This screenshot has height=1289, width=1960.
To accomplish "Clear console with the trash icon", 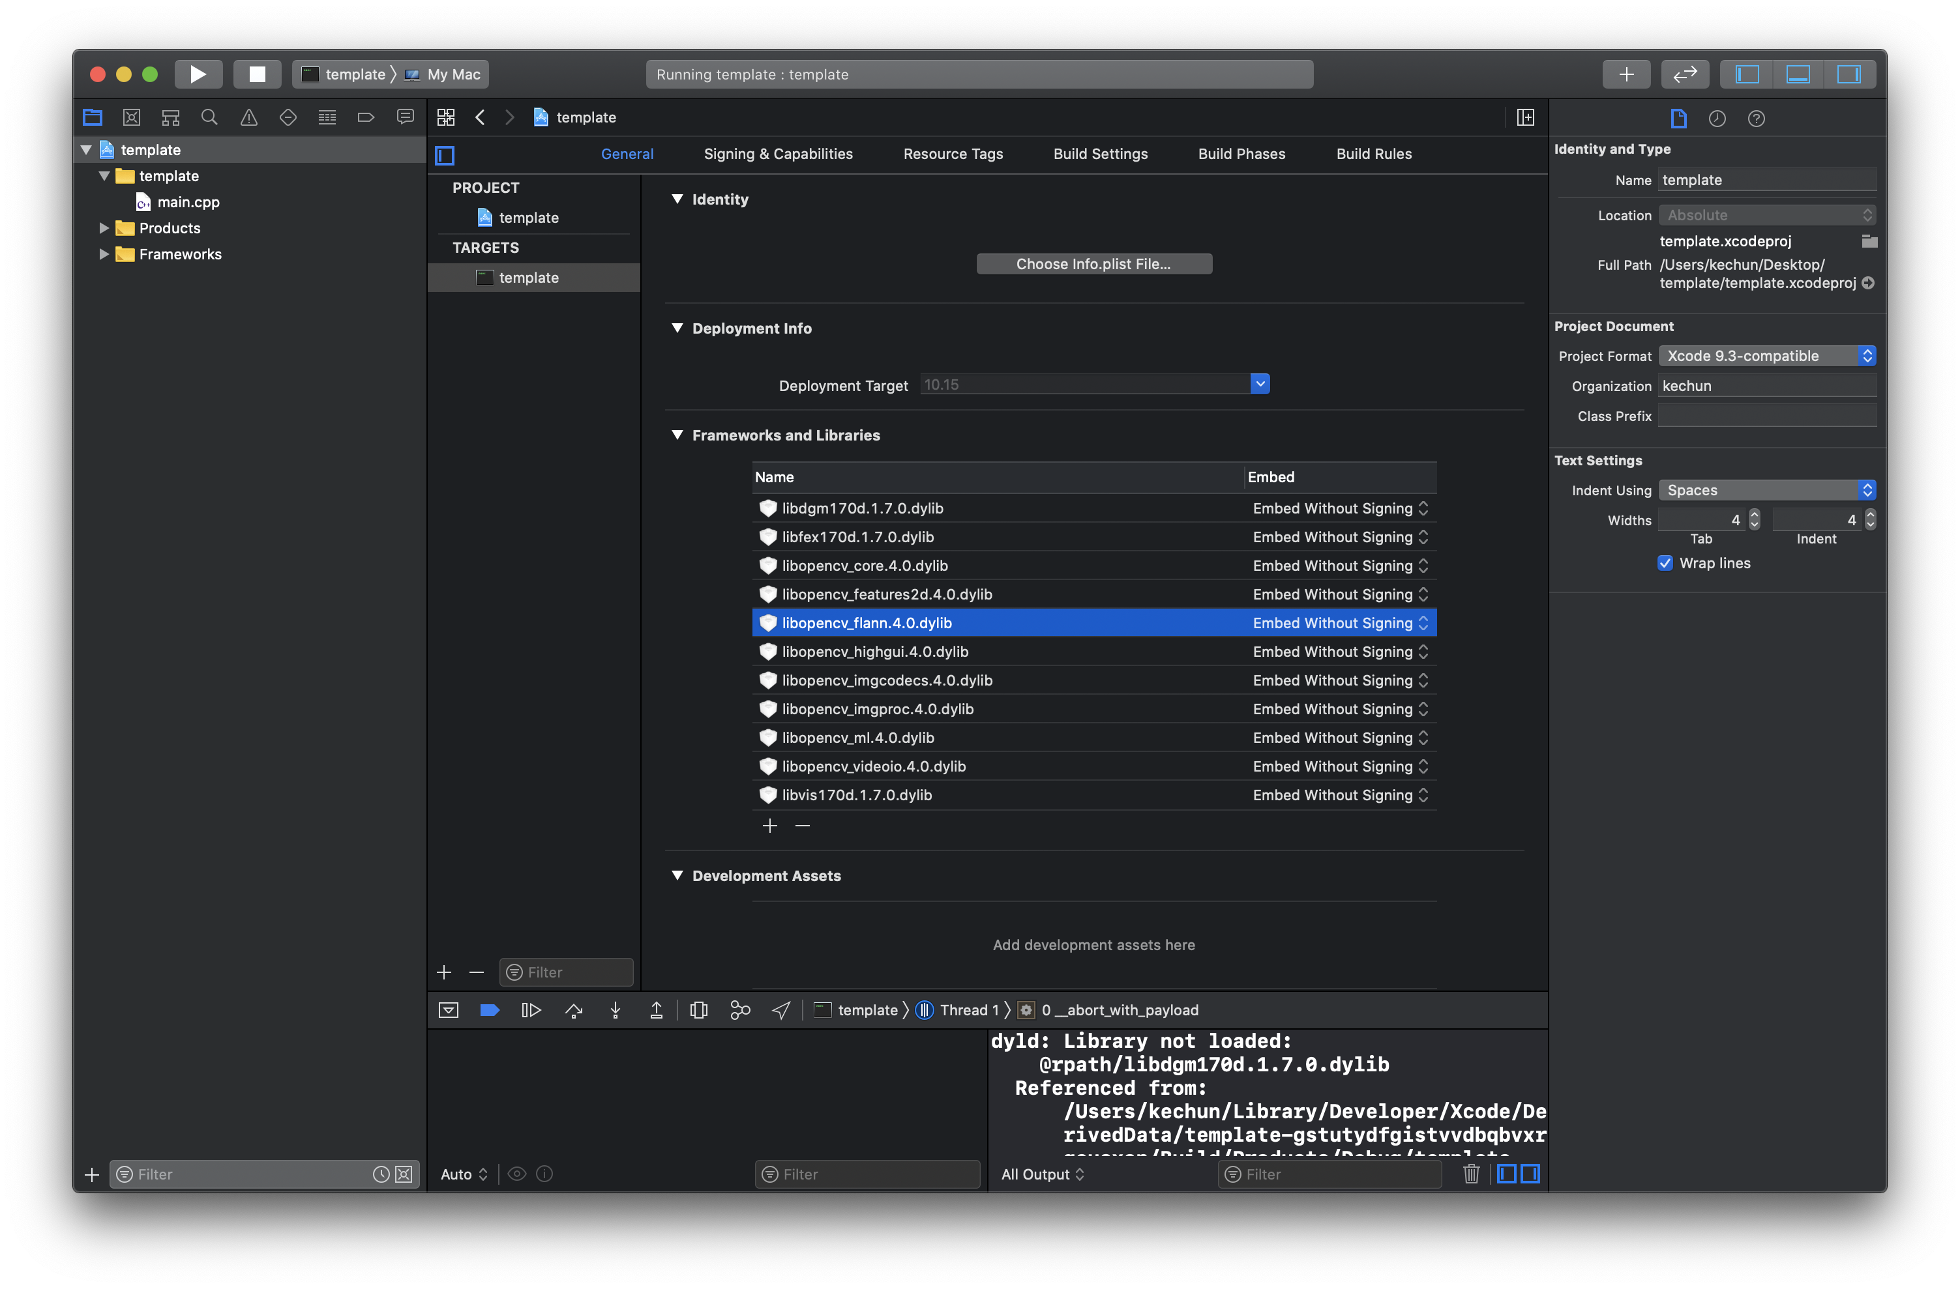I will tap(1471, 1174).
